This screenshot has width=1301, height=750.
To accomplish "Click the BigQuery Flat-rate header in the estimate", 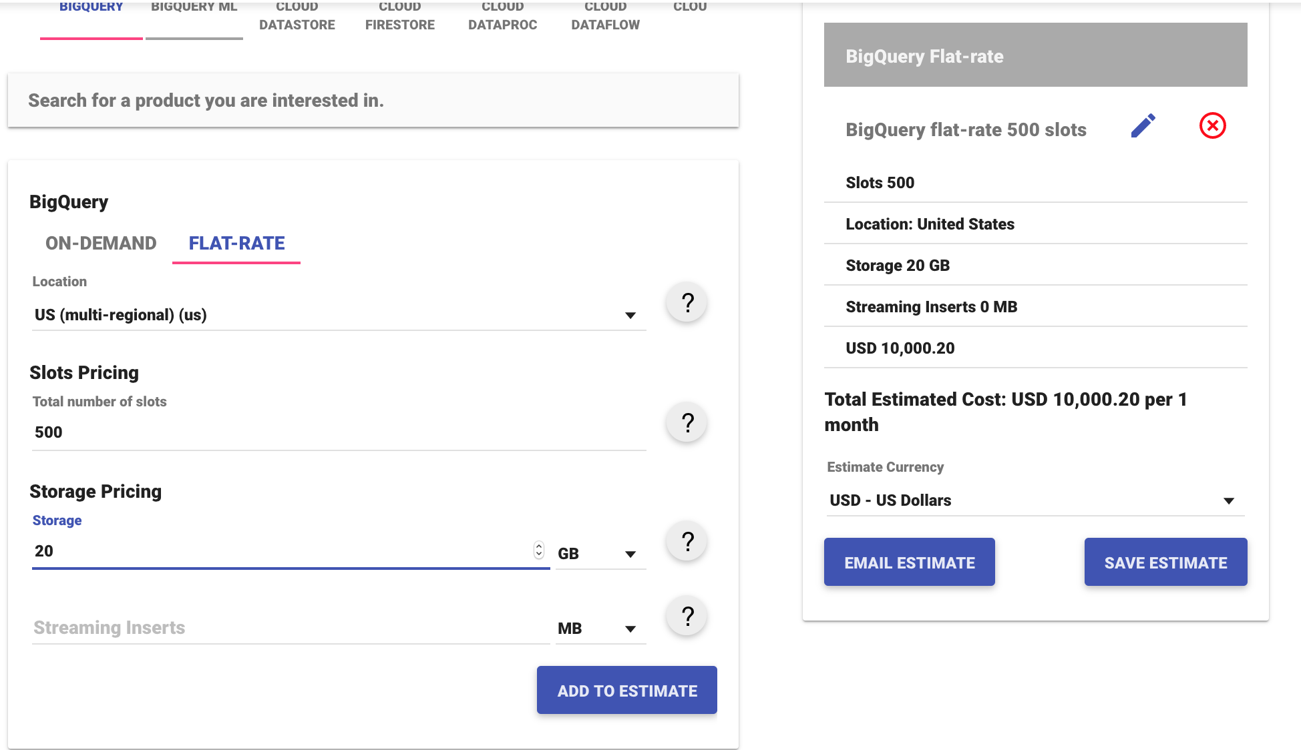I will [1035, 55].
